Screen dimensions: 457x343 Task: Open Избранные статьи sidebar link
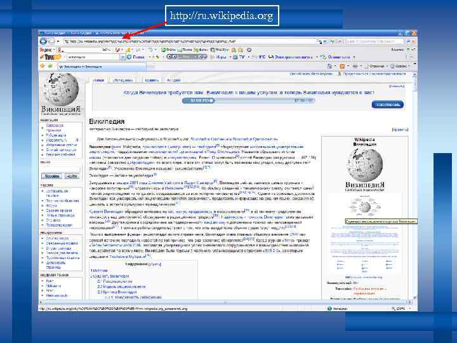[62, 145]
